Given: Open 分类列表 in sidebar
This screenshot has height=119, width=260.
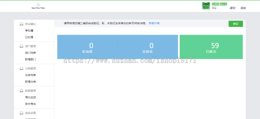Looking at the screenshot, I should coord(31,75).
